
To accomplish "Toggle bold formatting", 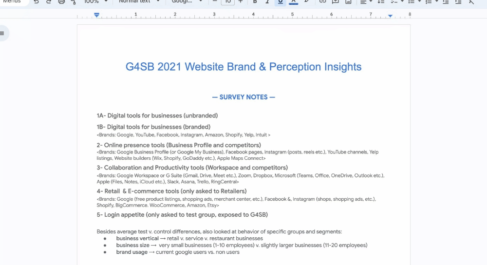I will 255,1.
